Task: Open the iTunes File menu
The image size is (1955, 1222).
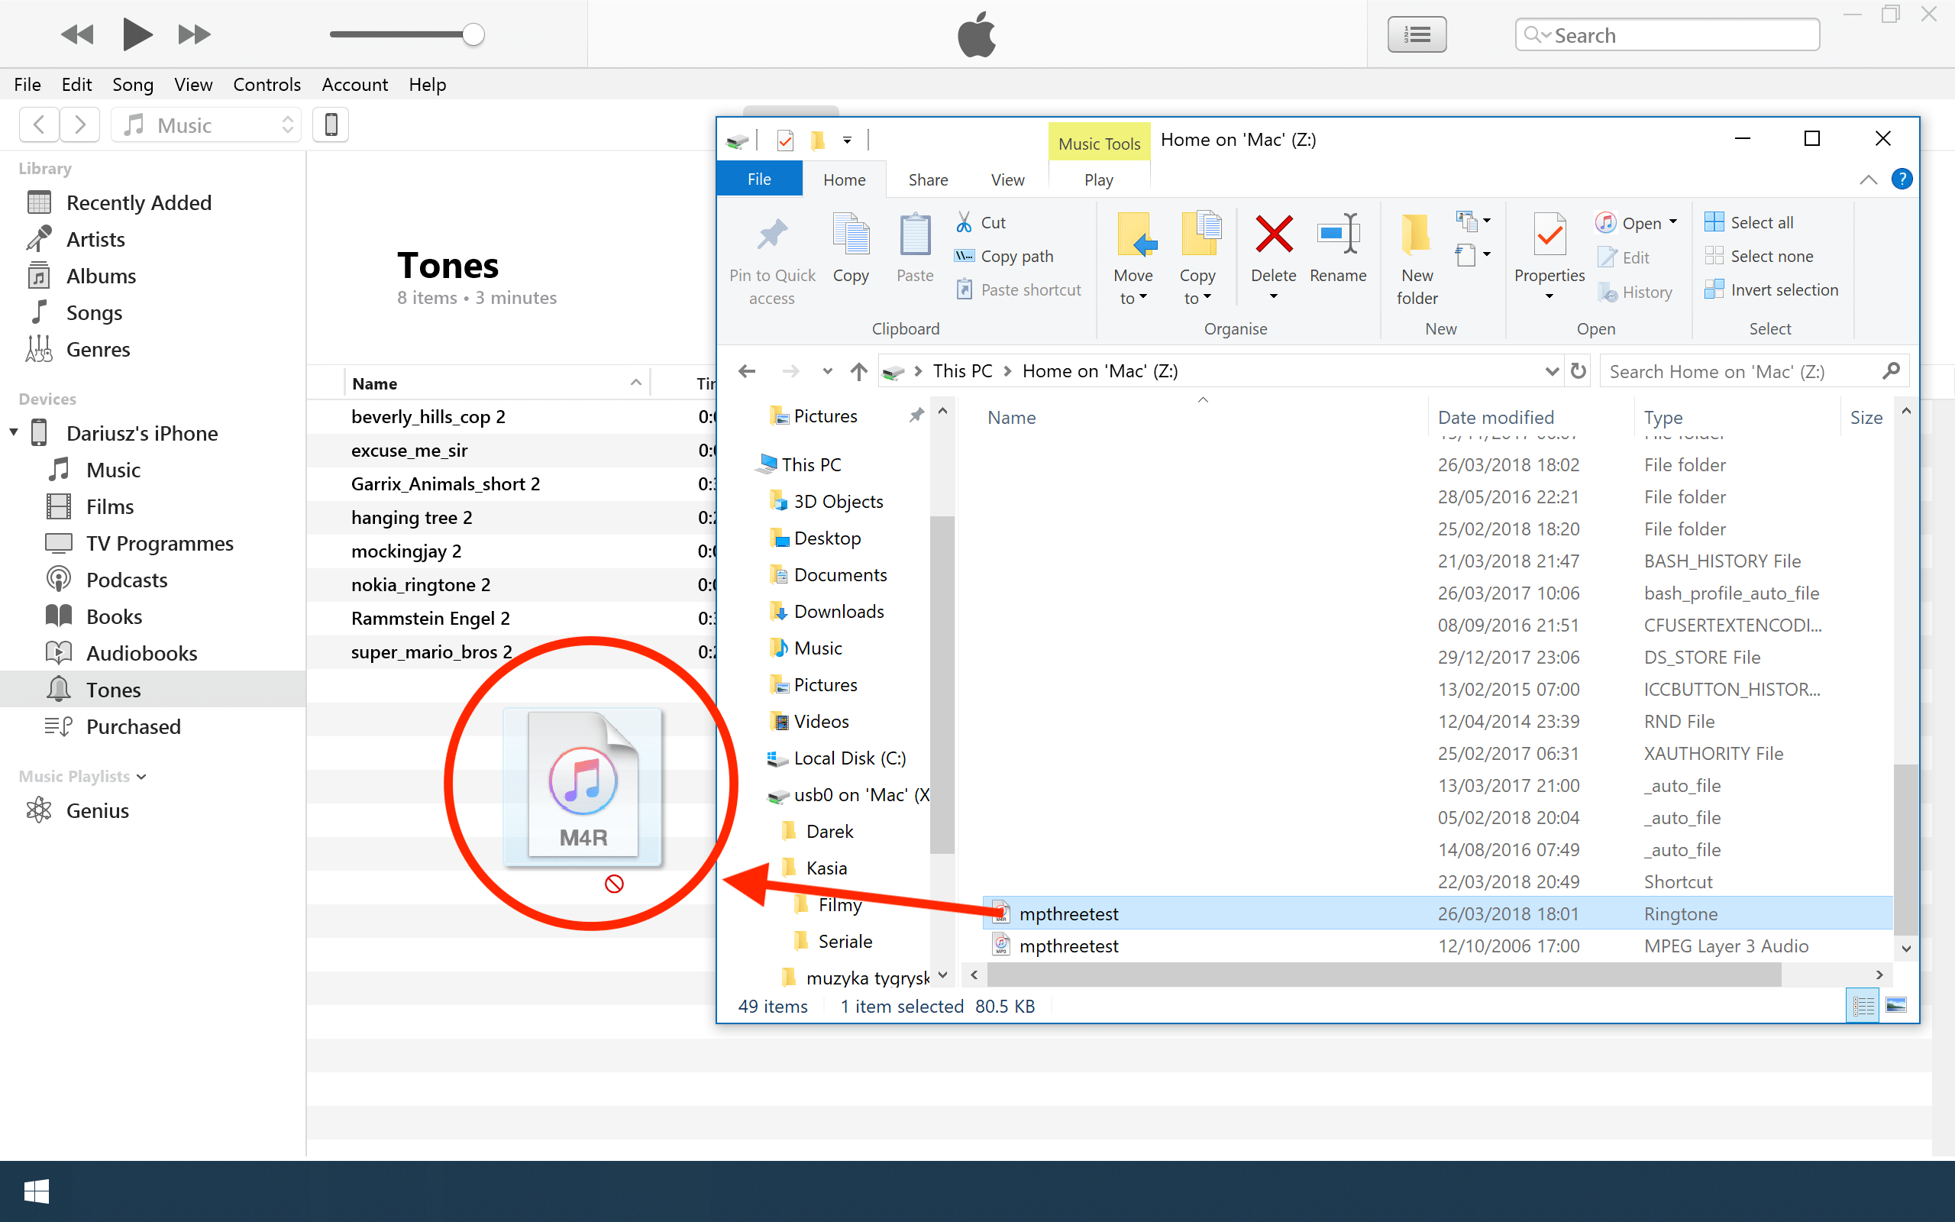Action: 27,84
